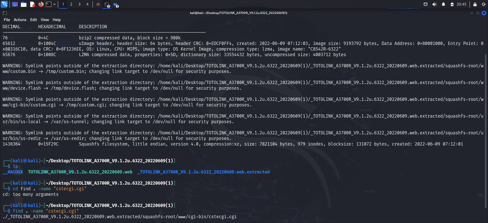Click the hex value 0x1004C
Viewport: 488px width, 223px height.
(x=47, y=43)
